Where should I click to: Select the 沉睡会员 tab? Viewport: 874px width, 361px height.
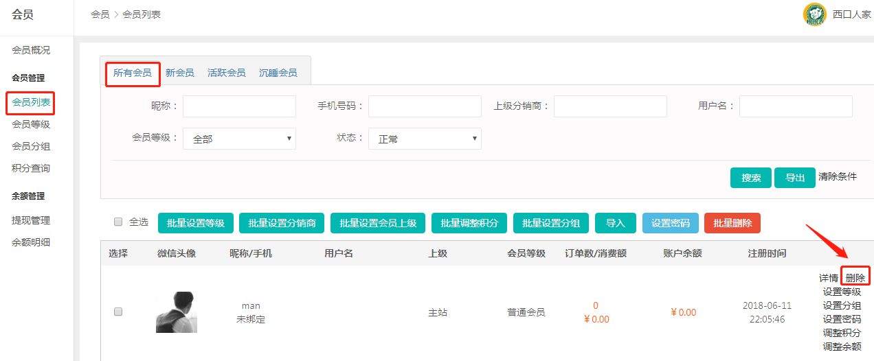click(278, 73)
